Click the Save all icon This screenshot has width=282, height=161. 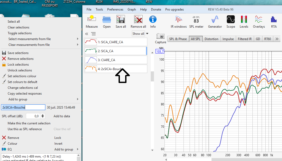tap(121, 22)
